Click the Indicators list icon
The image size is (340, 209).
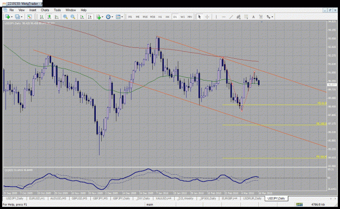coord(98,17)
